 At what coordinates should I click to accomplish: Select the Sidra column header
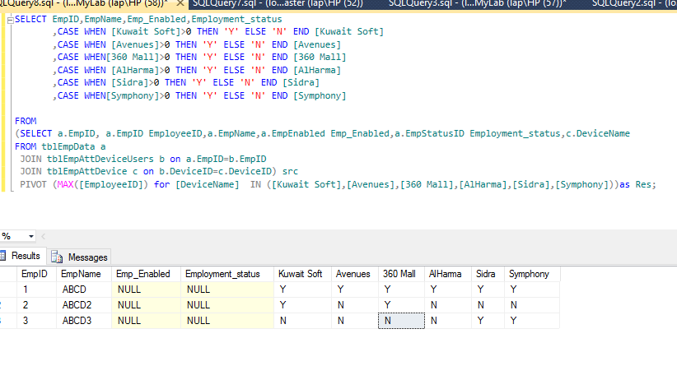coord(488,274)
